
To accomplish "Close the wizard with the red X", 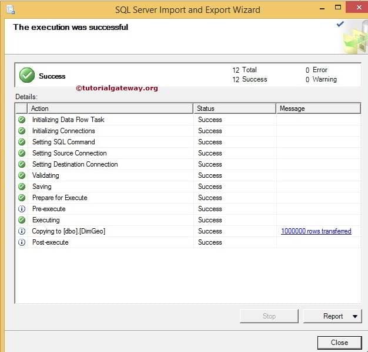I will [x=357, y=7].
